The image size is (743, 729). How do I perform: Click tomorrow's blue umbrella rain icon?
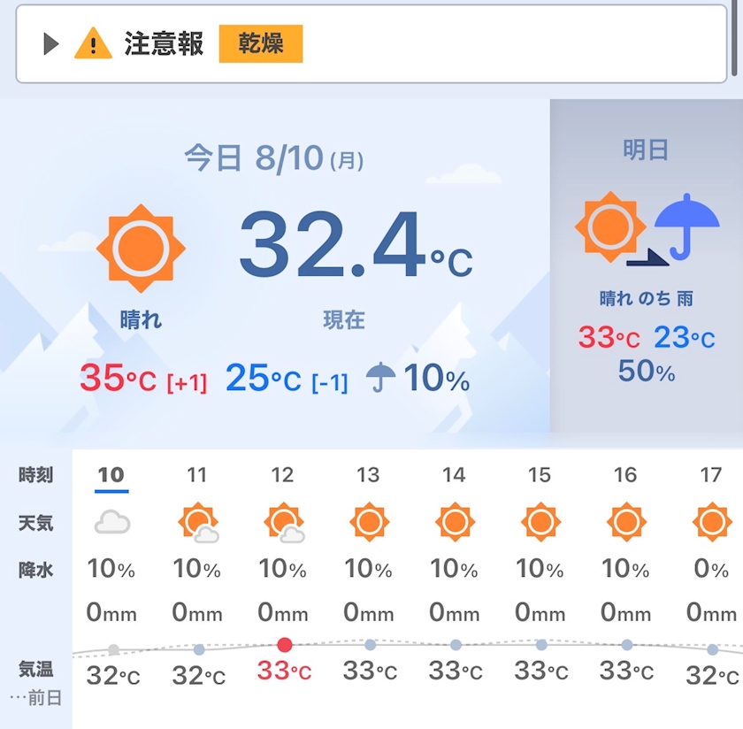click(x=687, y=226)
